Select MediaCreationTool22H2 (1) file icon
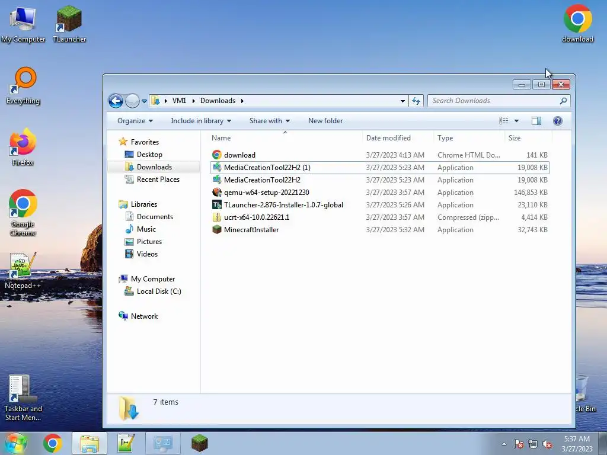This screenshot has height=455, width=607. coord(217,168)
